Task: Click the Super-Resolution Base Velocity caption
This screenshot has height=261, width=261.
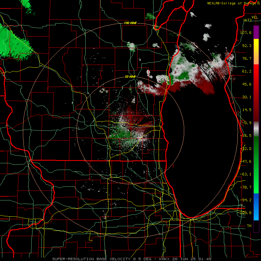Action: pyautogui.click(x=132, y=259)
